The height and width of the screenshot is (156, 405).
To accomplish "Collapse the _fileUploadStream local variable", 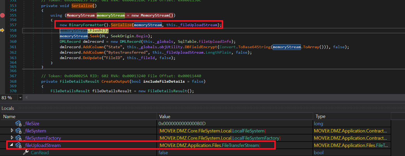I will coord(11,145).
